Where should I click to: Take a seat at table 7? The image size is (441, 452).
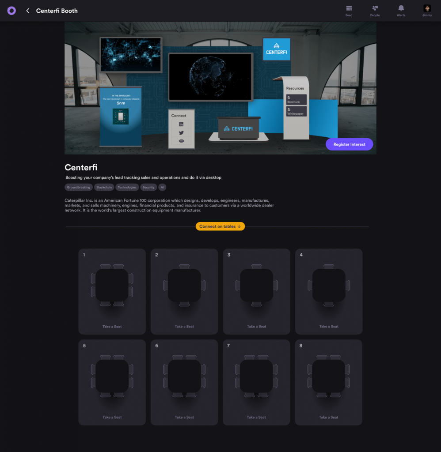tap(256, 417)
